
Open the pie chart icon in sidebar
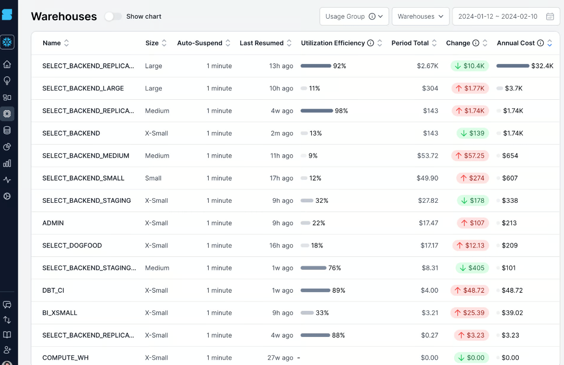pos(7,147)
